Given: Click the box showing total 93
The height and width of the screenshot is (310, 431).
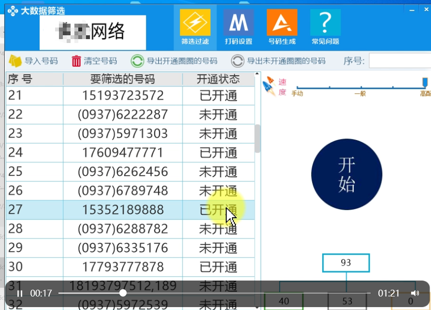Looking at the screenshot, I should pyautogui.click(x=346, y=263).
